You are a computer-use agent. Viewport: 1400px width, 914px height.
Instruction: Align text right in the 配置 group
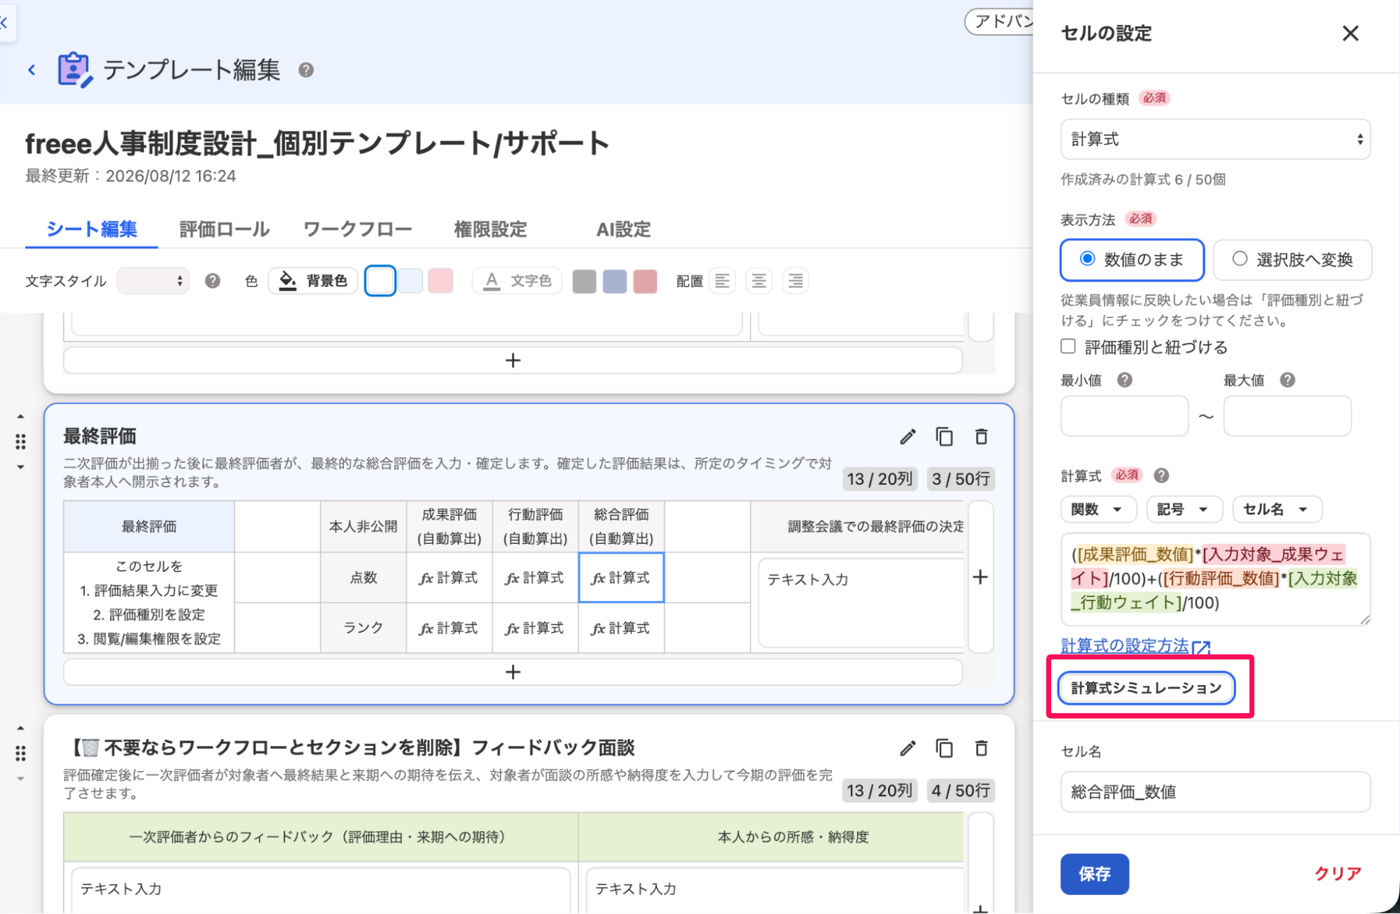[795, 281]
